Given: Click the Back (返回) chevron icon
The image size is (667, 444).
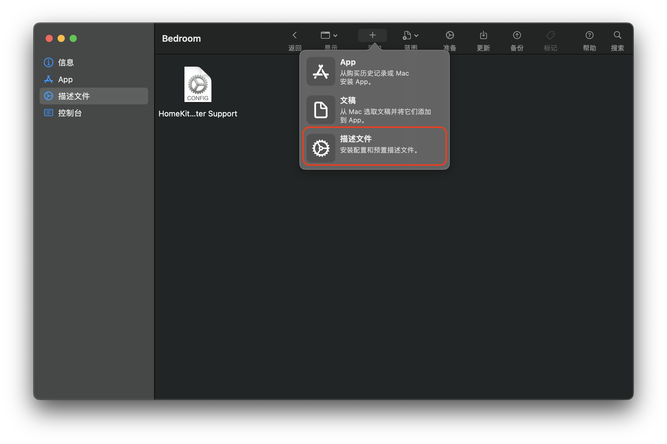Looking at the screenshot, I should pos(295,35).
